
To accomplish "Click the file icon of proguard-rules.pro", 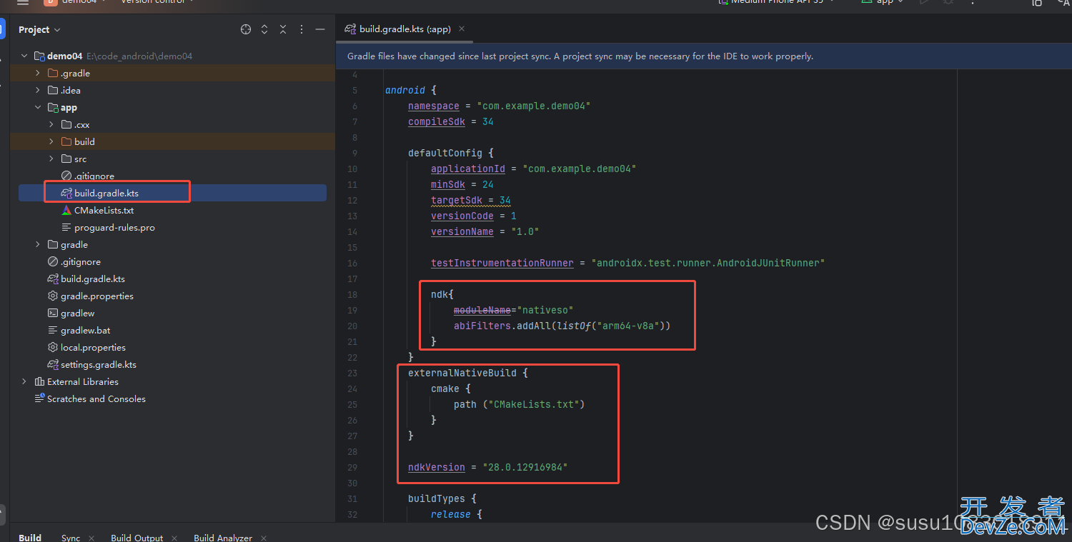I will click(x=66, y=228).
